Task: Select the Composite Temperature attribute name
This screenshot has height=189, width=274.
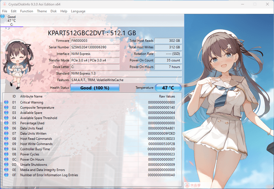Action: point(37,107)
